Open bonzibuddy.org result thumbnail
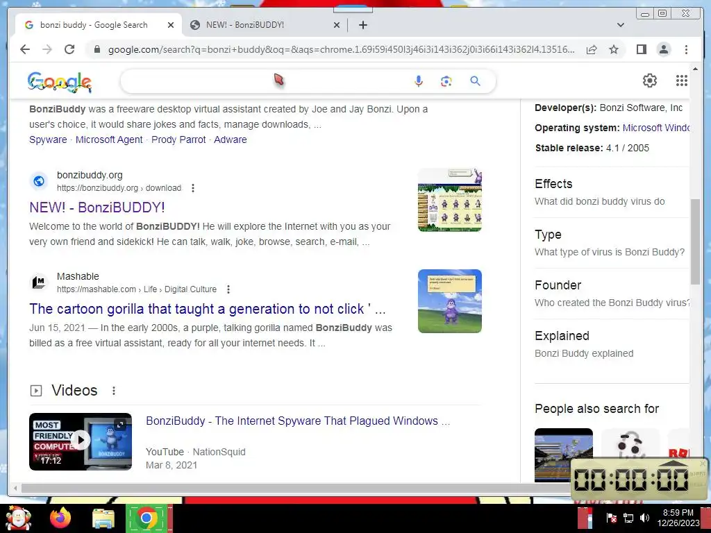The width and height of the screenshot is (711, 533). pos(450,200)
